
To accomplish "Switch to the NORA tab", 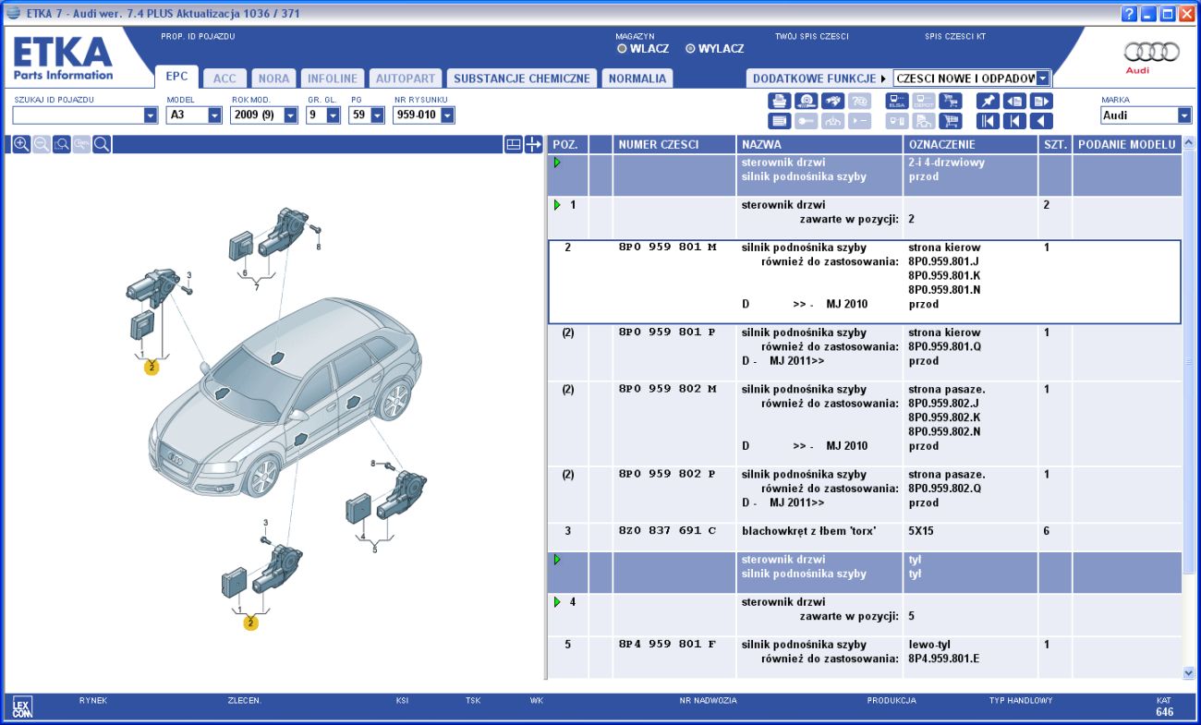I will [273, 79].
